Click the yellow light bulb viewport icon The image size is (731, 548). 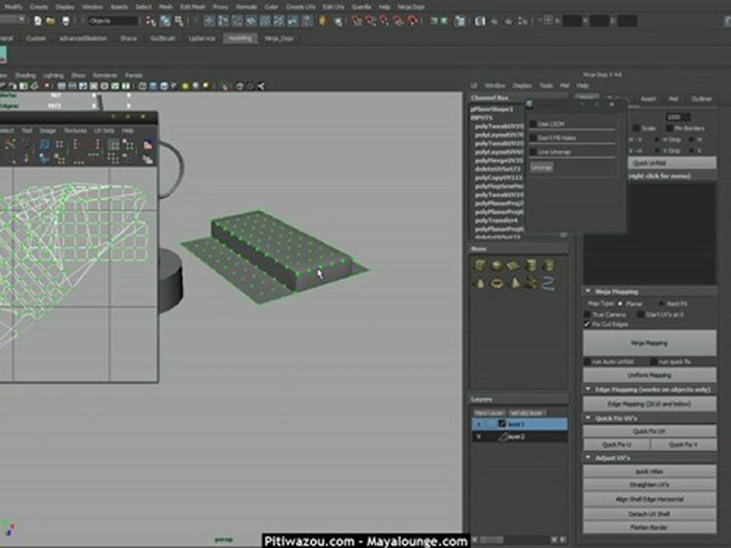(186, 86)
